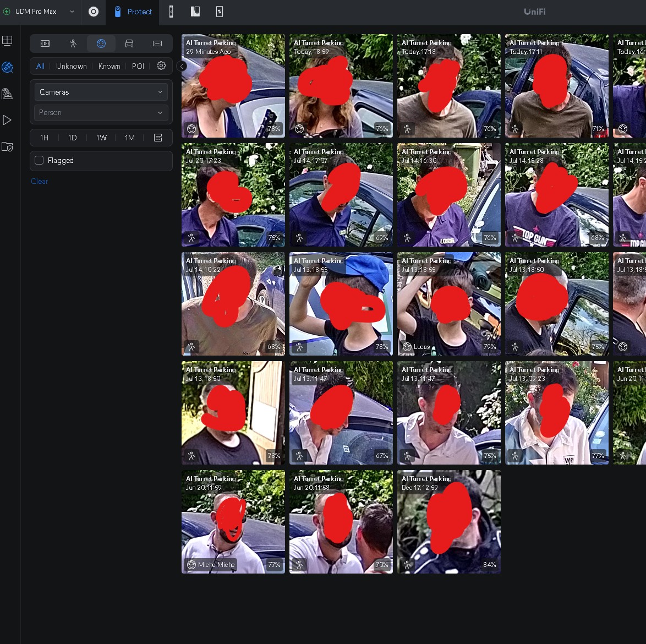This screenshot has height=644, width=646.
Task: Open the dashboard grid view icon
Action: [x=7, y=40]
